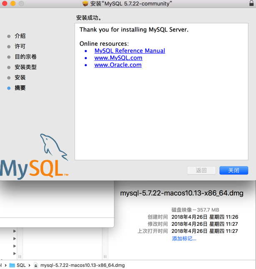256x269 pixels.
Task: Click the dmg file icon in path bar
Action: tap(36, 265)
